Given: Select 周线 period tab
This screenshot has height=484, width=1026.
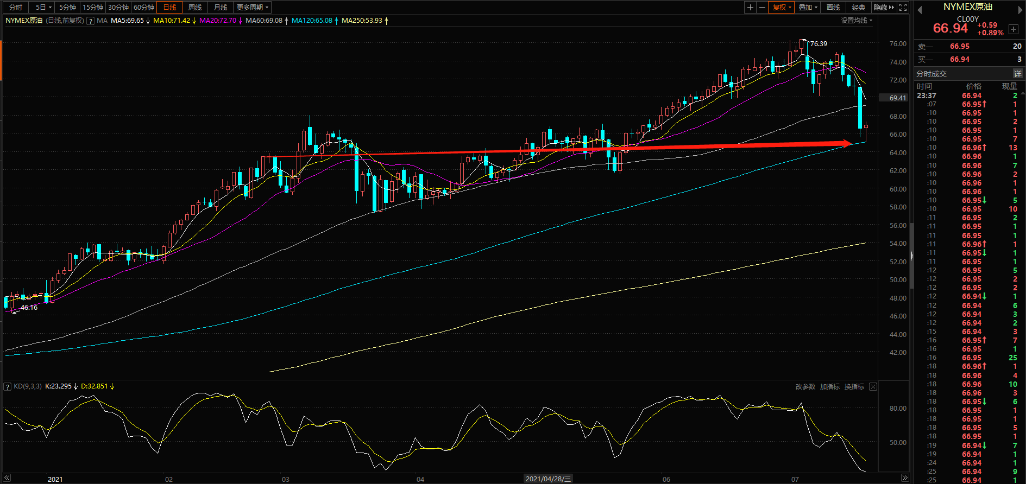Looking at the screenshot, I should coord(195,7).
